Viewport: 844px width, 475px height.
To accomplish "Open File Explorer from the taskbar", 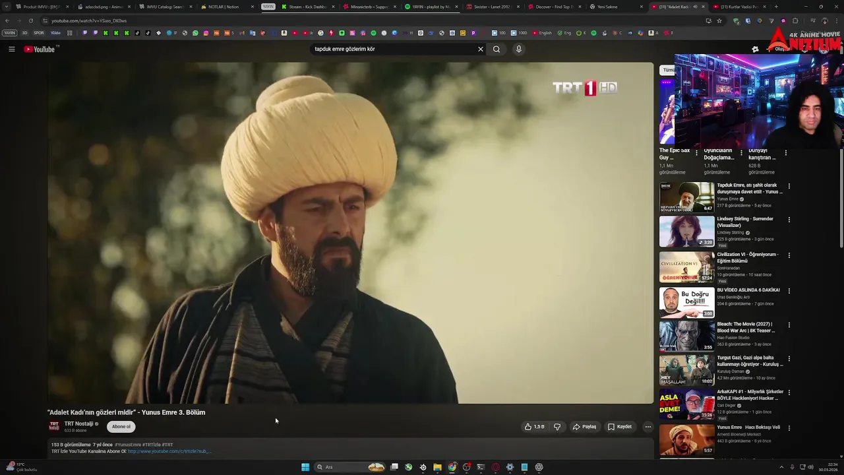I will [x=437, y=467].
